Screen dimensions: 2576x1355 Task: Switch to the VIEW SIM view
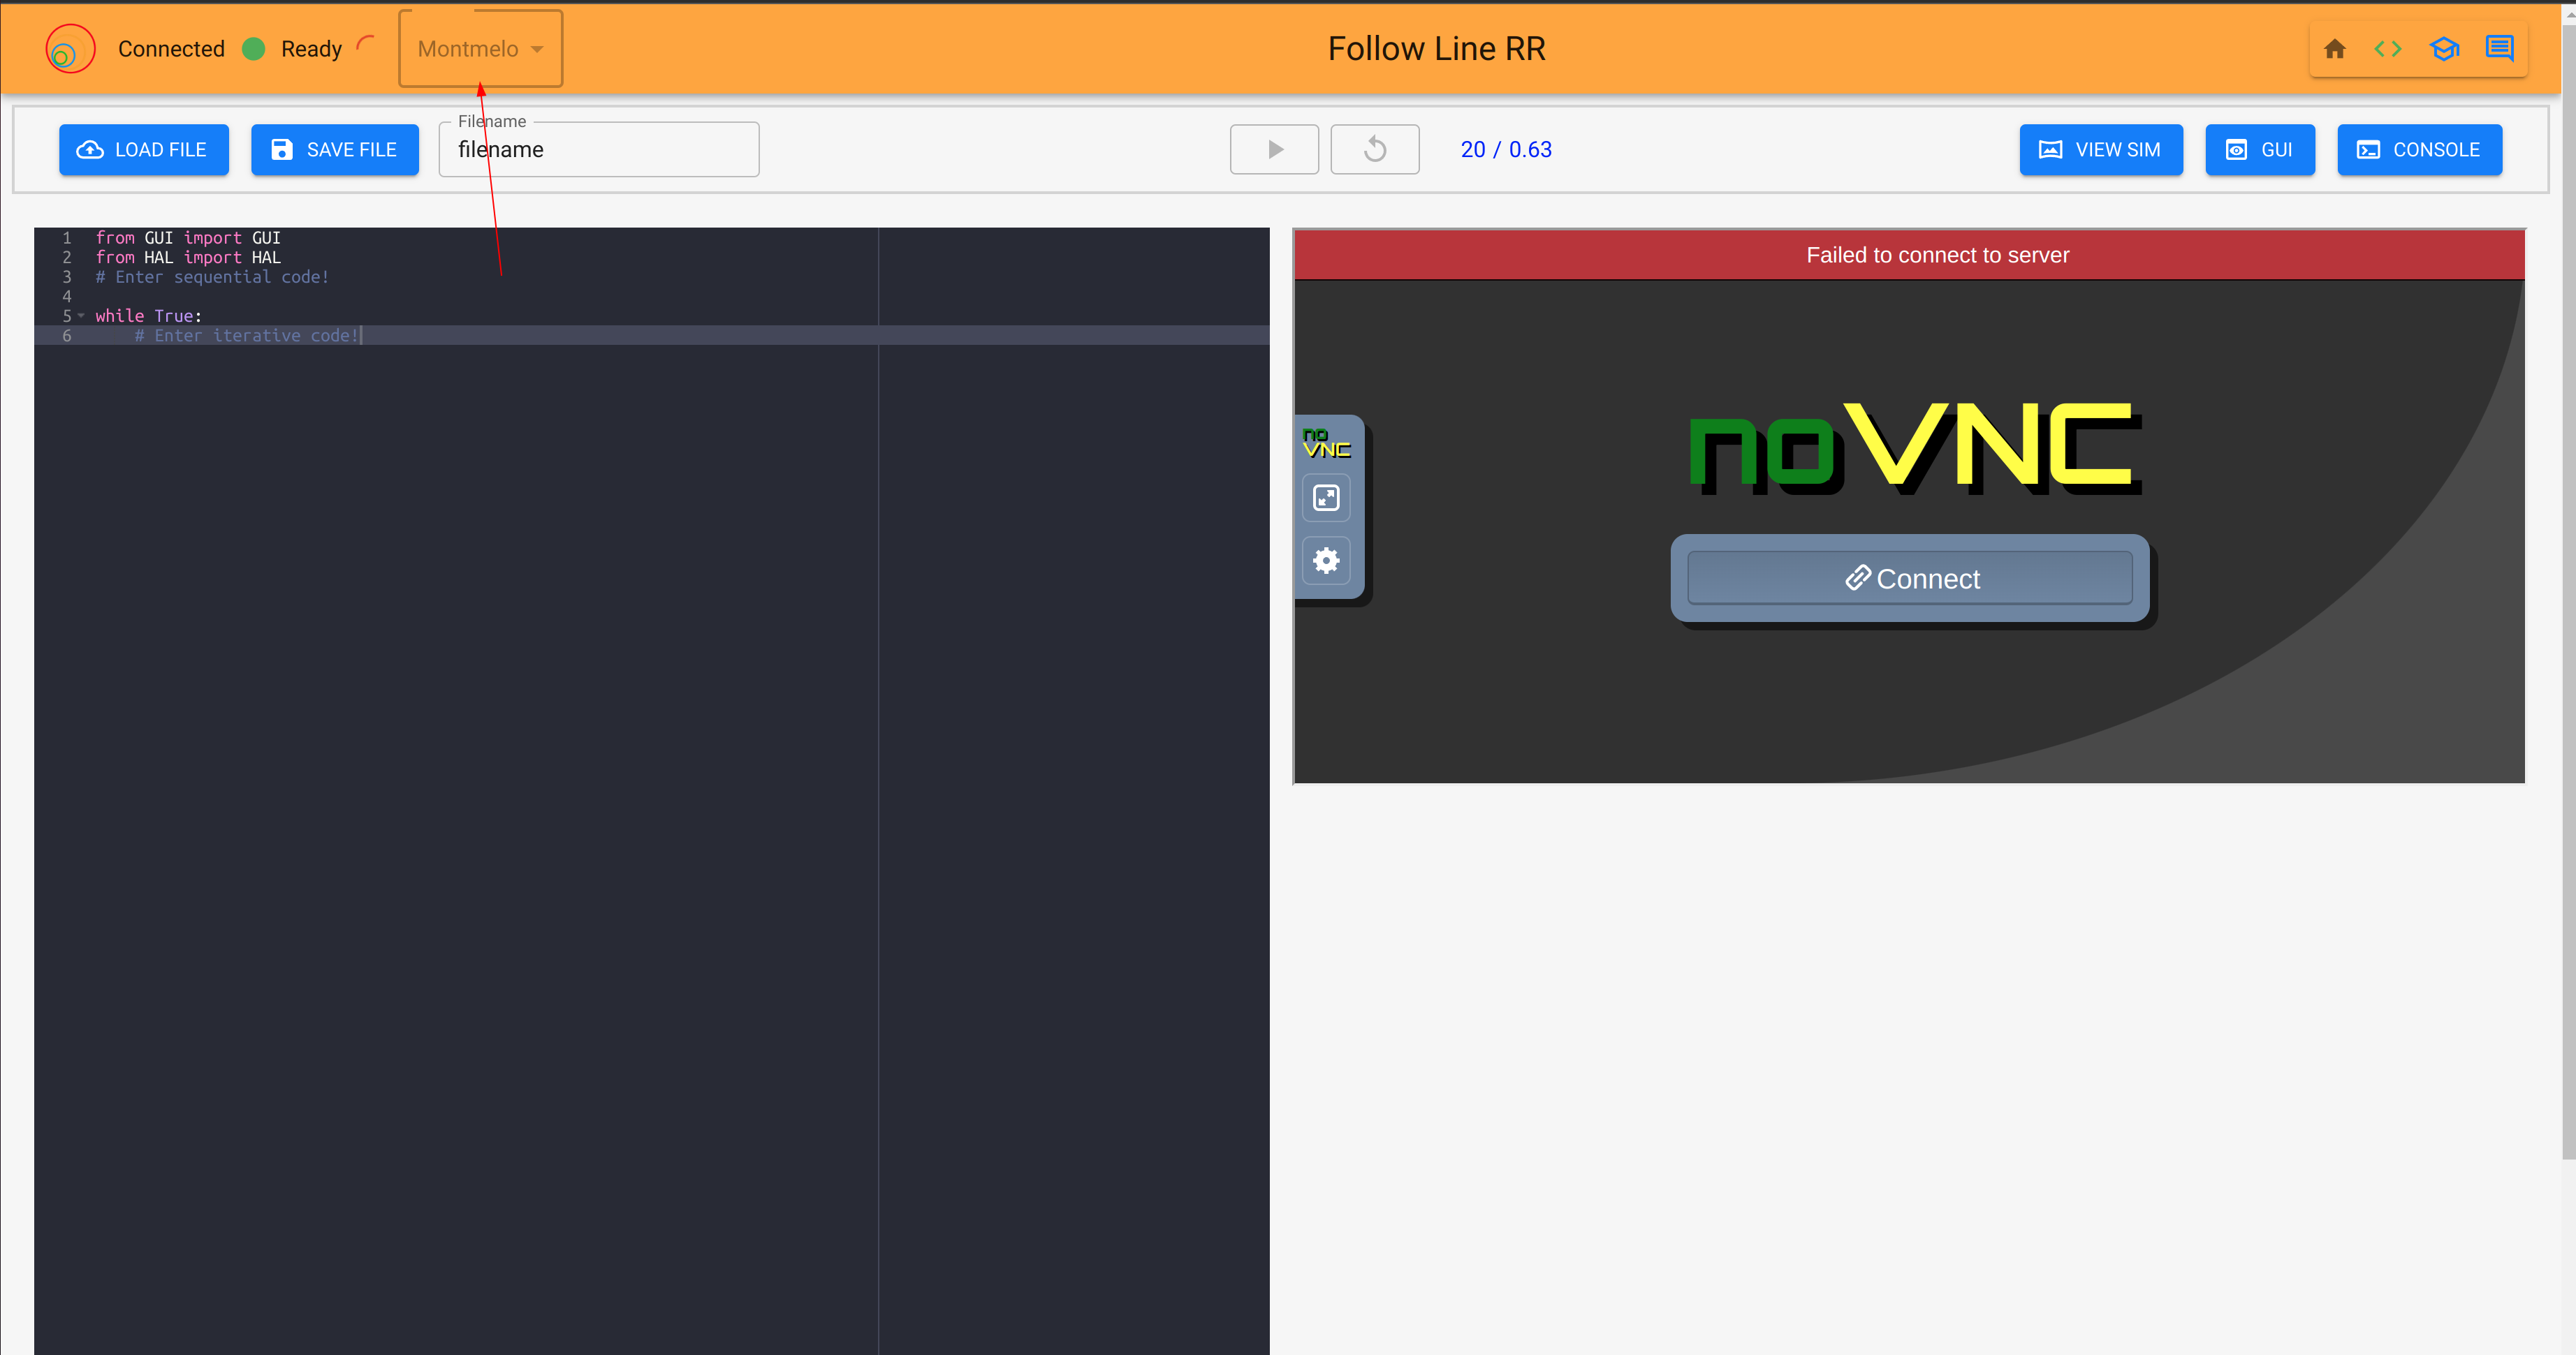pos(2101,149)
